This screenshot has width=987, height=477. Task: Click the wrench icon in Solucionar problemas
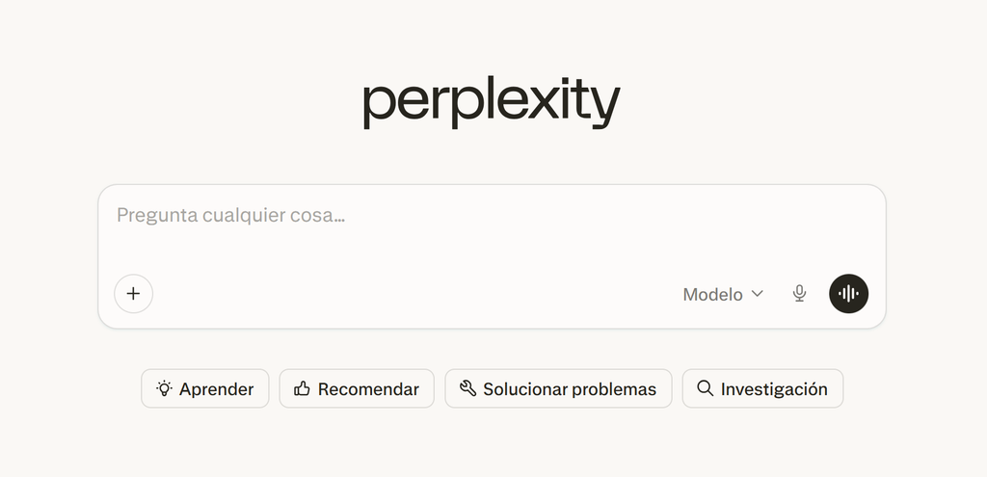point(467,388)
